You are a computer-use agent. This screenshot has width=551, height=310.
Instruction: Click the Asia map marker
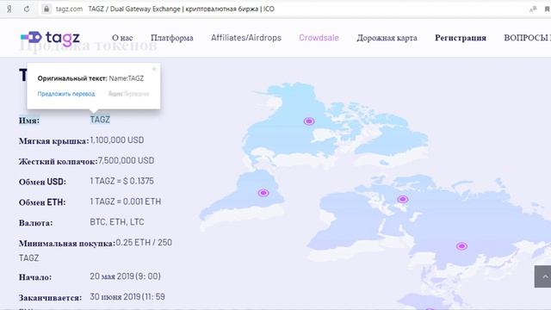click(461, 246)
